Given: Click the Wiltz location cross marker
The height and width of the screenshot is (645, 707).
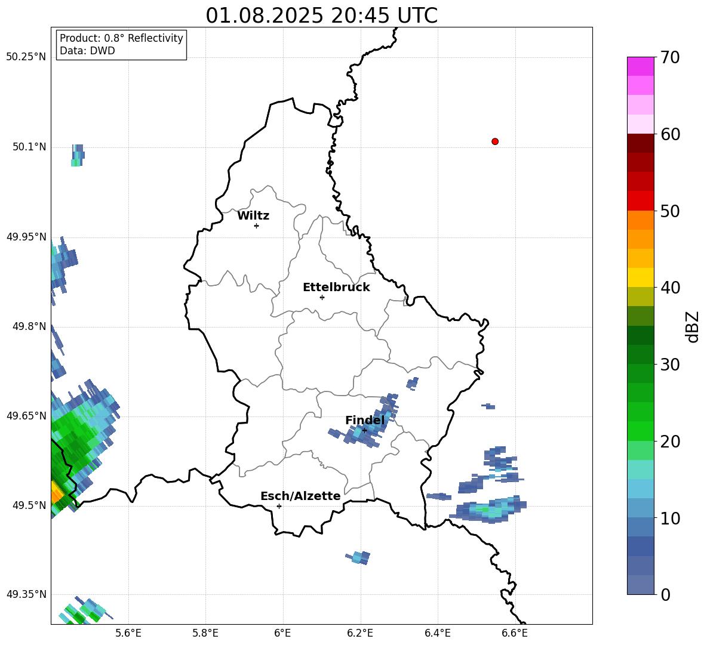Looking at the screenshot, I should (256, 226).
